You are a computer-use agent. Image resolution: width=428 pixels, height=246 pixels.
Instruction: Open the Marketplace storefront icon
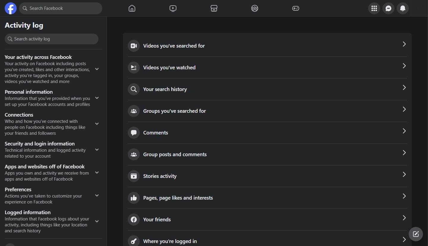[214, 8]
